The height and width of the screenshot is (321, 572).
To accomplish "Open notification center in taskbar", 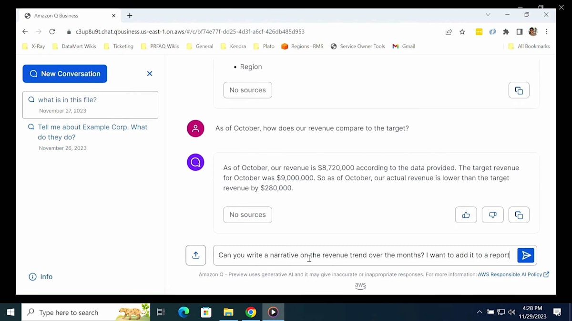I will coord(557,312).
